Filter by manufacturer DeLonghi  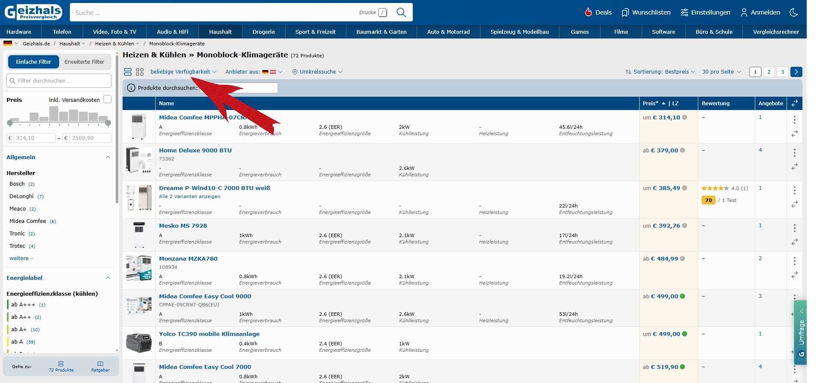(27, 196)
